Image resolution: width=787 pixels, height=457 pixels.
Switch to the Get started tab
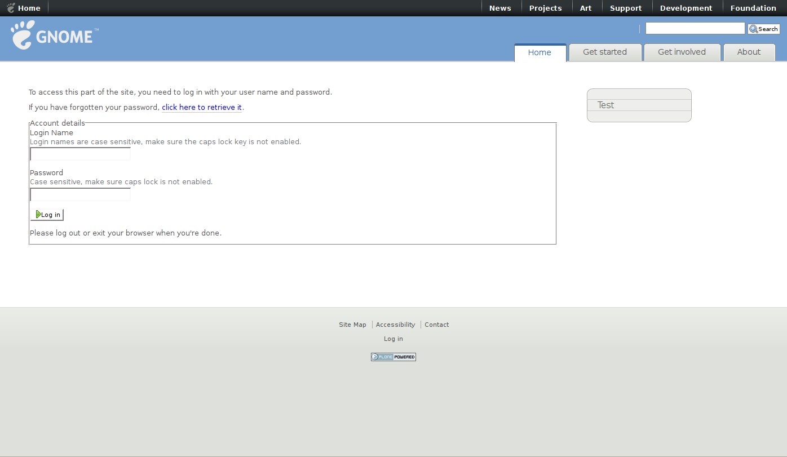click(x=605, y=52)
